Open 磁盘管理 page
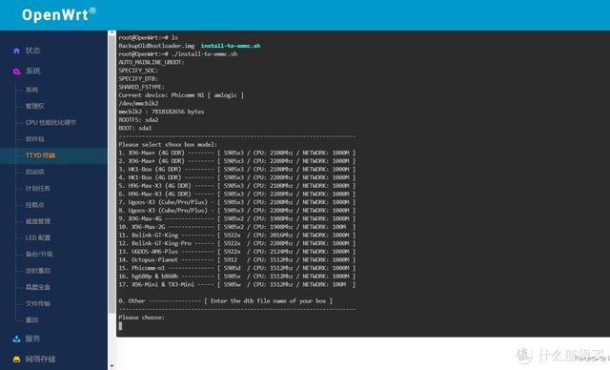Image resolution: width=610 pixels, height=370 pixels. pyautogui.click(x=38, y=221)
